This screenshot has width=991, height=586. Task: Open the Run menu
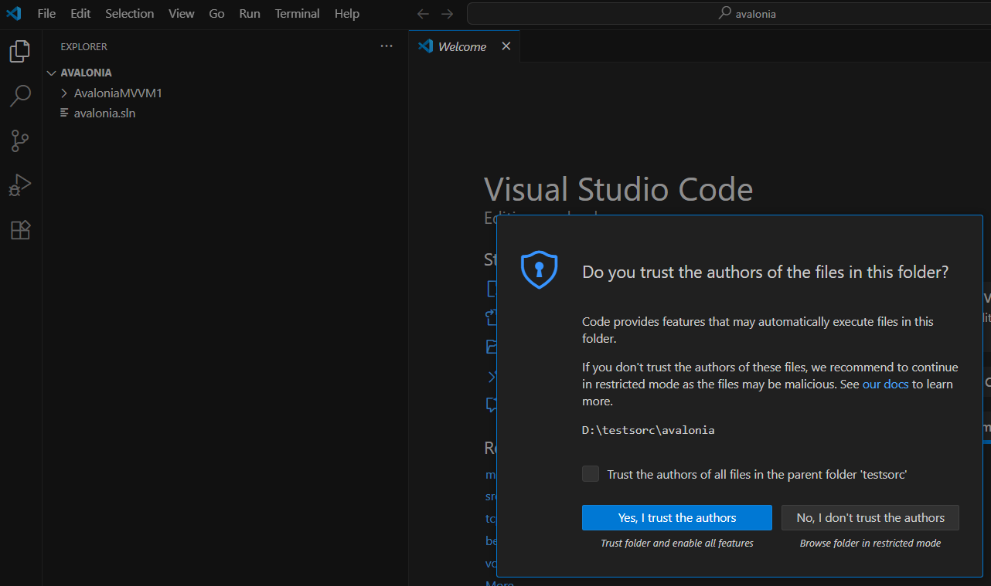click(250, 14)
